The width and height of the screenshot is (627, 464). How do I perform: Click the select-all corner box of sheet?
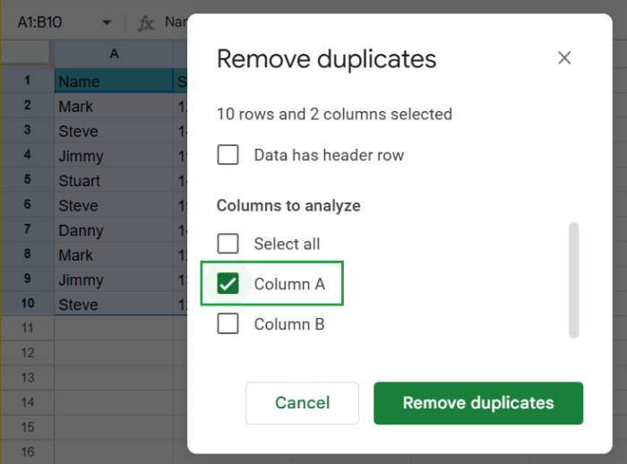tap(26, 53)
